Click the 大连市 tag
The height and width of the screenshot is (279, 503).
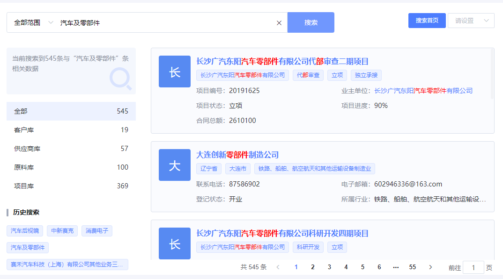(238, 169)
